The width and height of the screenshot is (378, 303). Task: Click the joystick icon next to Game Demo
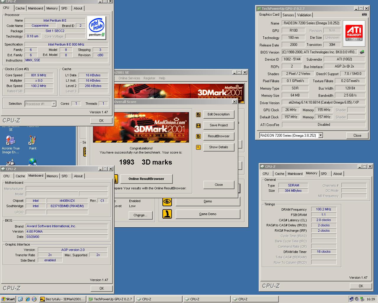(x=167, y=214)
